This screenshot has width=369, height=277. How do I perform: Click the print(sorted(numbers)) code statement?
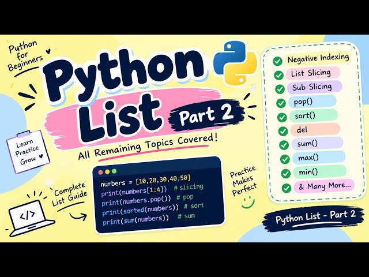point(141,210)
